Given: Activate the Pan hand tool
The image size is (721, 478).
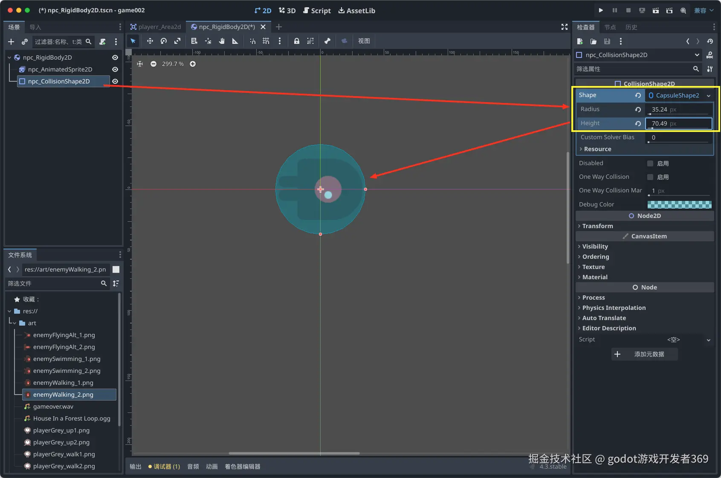Looking at the screenshot, I should point(222,41).
